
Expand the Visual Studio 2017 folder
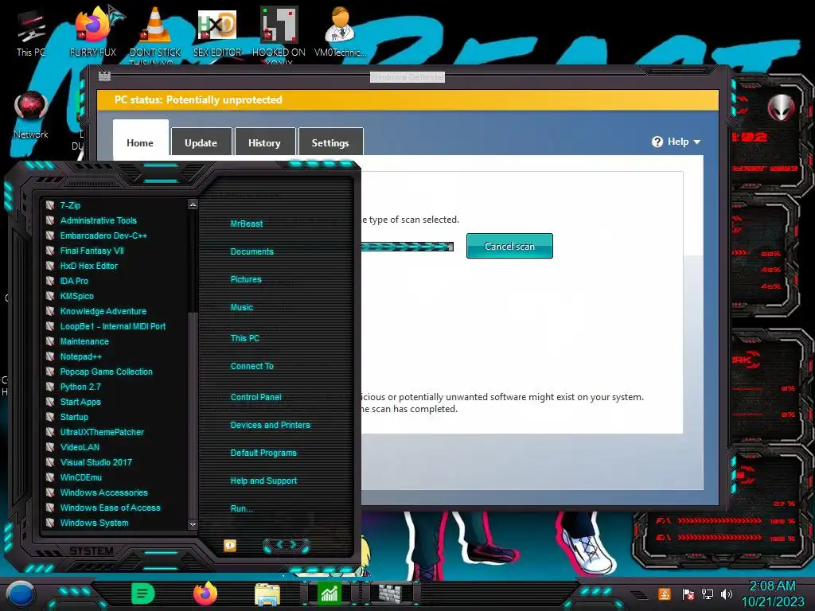[x=96, y=462]
